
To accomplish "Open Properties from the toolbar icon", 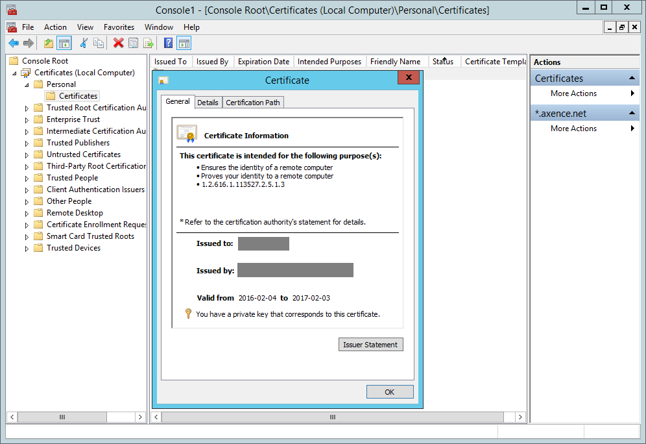I will (x=133, y=43).
